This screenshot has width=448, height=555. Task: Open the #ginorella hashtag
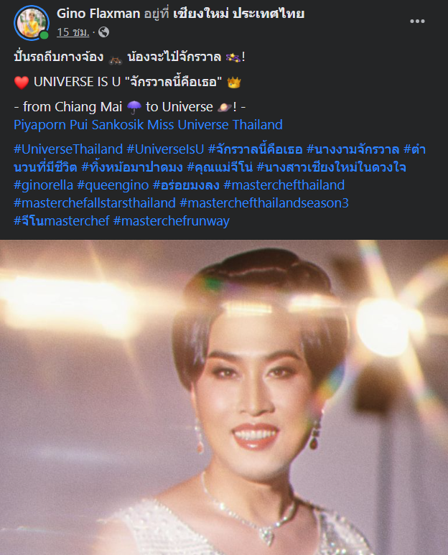44,185
